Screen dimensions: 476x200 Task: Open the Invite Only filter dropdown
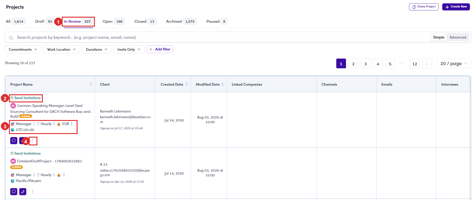[x=129, y=50]
